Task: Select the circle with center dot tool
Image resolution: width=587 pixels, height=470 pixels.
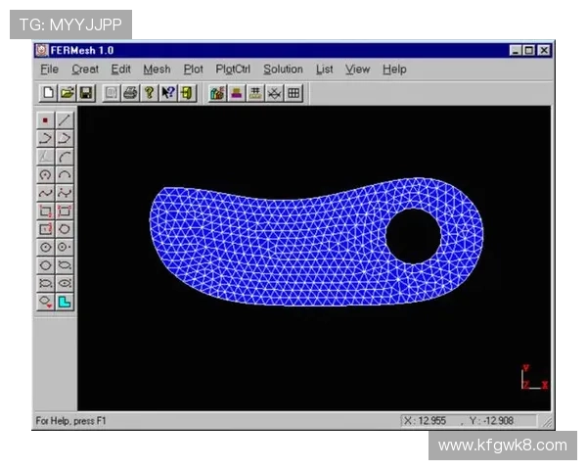Action: pos(45,247)
